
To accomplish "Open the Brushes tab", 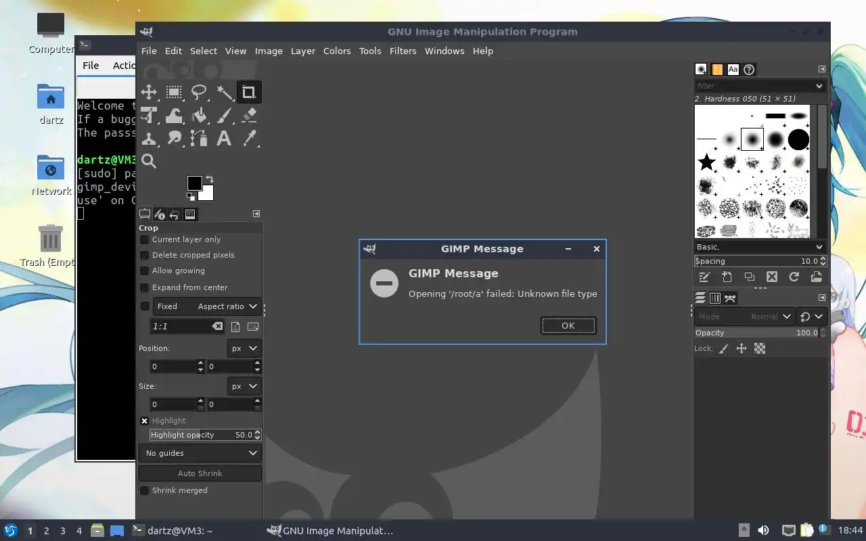I will click(x=701, y=69).
